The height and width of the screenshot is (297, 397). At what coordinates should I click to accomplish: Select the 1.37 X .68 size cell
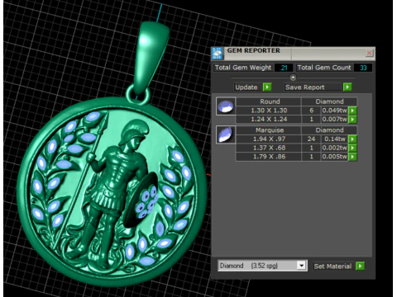tap(269, 148)
